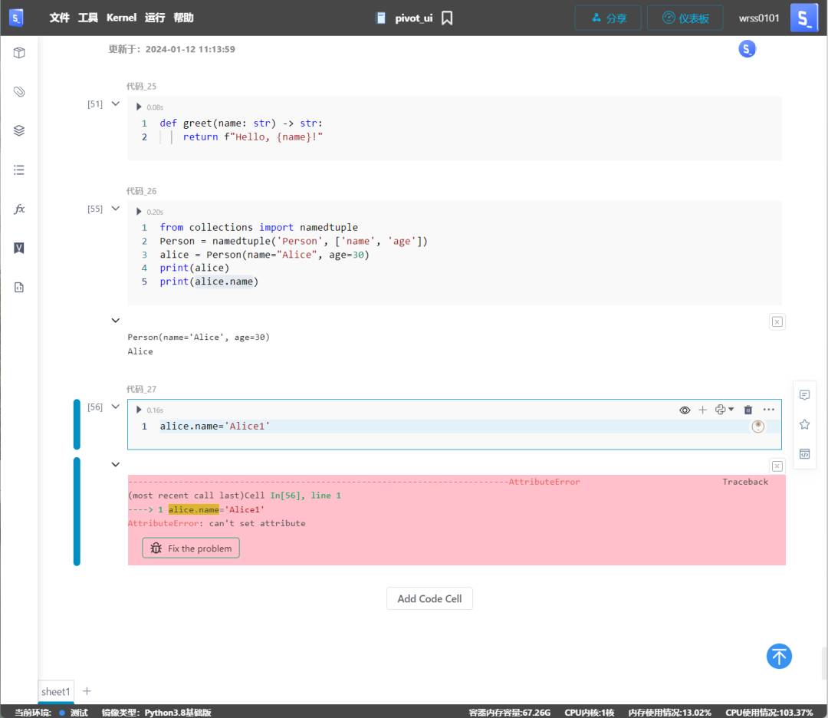Image resolution: width=828 pixels, height=718 pixels.
Task: Click the round S avatar below header
Action: [747, 49]
